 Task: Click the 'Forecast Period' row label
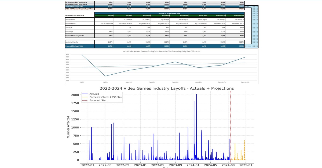[x=70, y=24]
